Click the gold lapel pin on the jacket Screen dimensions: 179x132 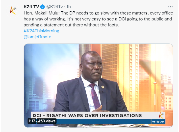[x=103, y=87]
